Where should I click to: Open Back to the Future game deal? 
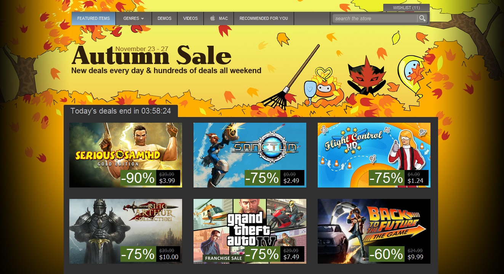(374, 231)
